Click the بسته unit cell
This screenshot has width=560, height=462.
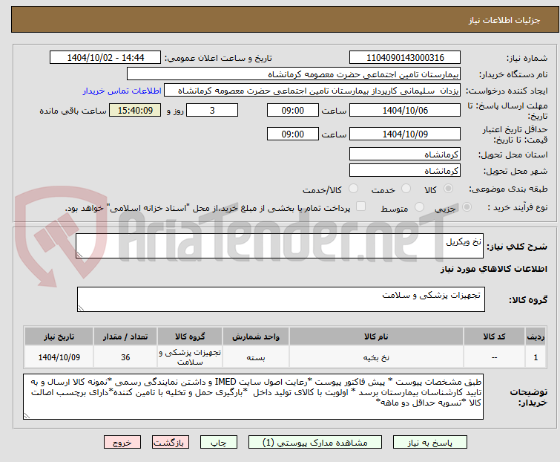pyautogui.click(x=256, y=357)
